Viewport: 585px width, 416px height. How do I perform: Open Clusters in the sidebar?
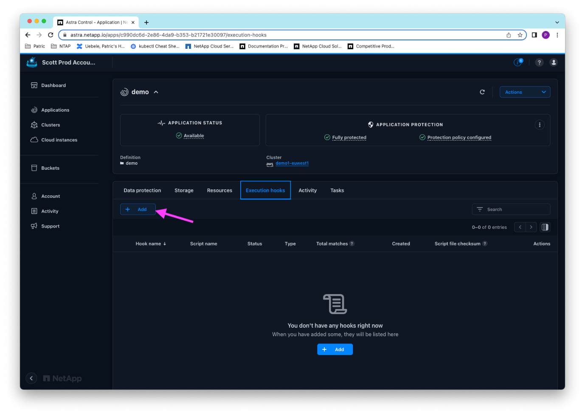pos(51,125)
